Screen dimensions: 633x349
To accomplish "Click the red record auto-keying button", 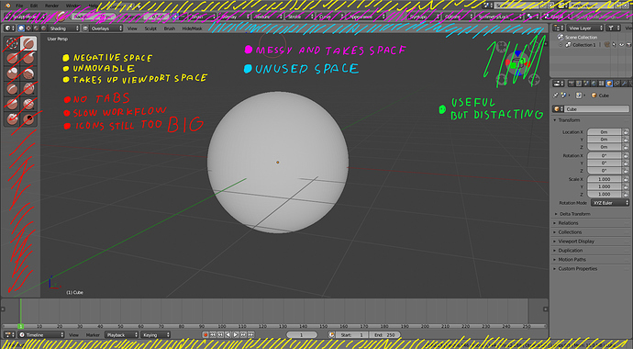I will [205, 335].
